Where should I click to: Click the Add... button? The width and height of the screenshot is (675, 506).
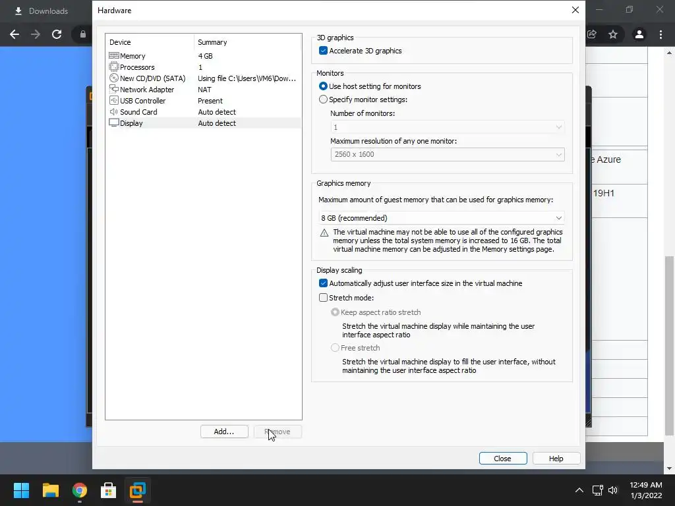[224, 432]
